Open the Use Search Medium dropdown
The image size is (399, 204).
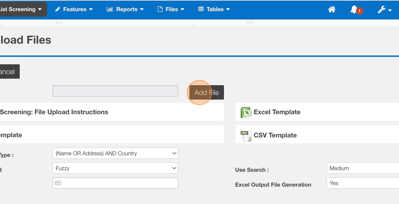click(x=362, y=168)
